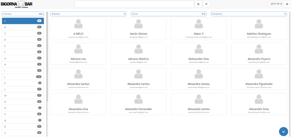This screenshot has width=291, height=139.
Task: Click the blue scroll-down double chevron button
Action: (x=283, y=132)
